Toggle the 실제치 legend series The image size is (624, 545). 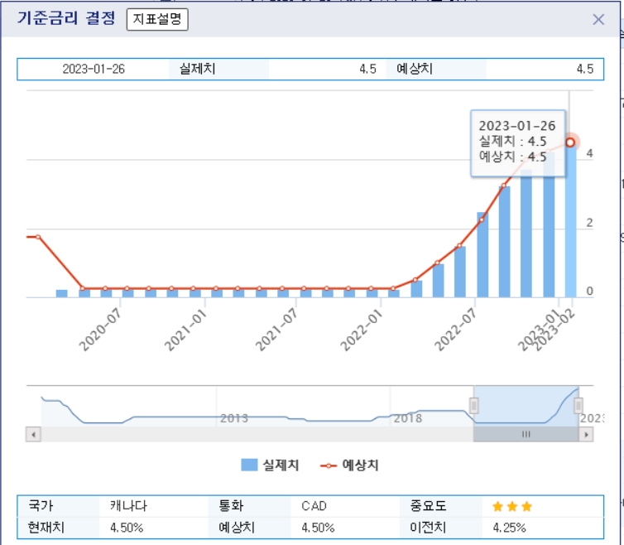pyautogui.click(x=270, y=465)
